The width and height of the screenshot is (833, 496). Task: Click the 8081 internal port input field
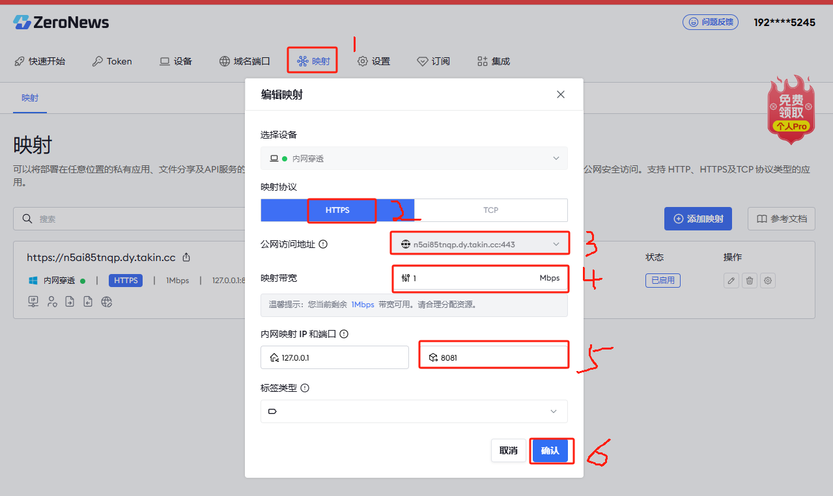coord(493,357)
